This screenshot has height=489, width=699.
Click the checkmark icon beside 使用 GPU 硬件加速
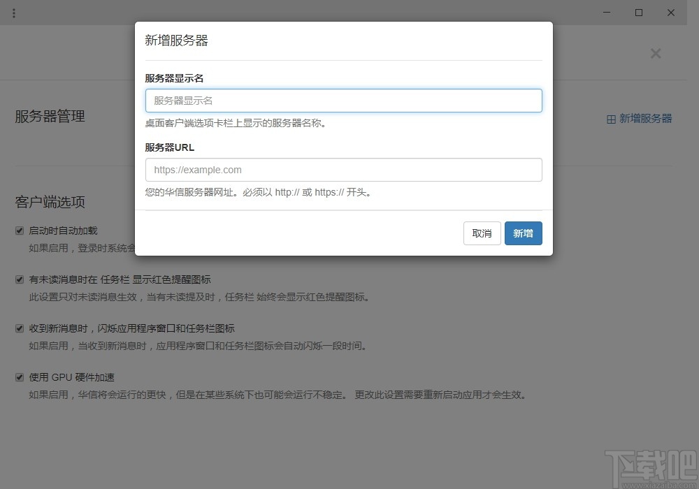pos(19,377)
